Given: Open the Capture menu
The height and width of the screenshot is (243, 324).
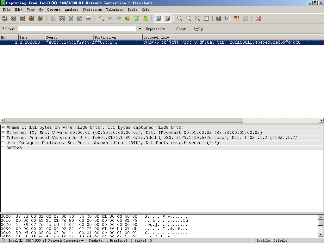Looking at the screenshot, I should [54, 10].
